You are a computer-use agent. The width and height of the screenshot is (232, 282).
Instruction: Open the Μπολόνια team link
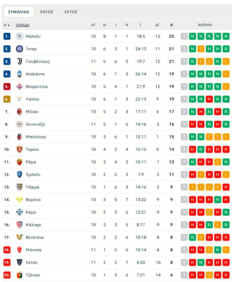[x=36, y=137]
